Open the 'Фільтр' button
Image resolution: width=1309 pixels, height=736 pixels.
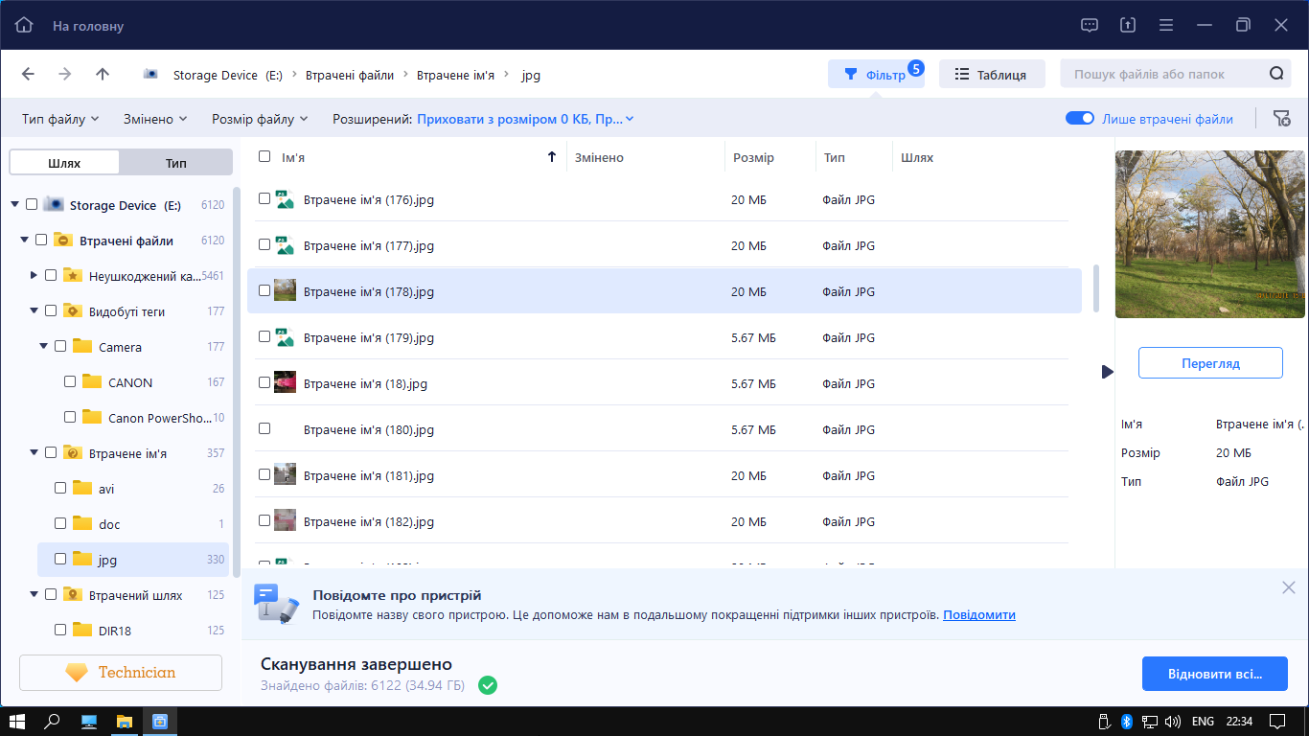point(876,74)
